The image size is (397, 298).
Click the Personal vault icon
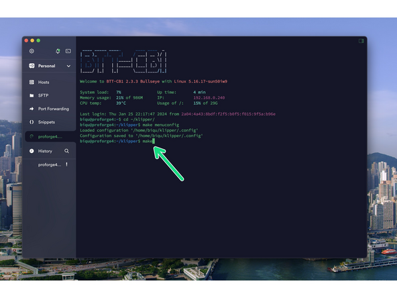[x=32, y=66]
